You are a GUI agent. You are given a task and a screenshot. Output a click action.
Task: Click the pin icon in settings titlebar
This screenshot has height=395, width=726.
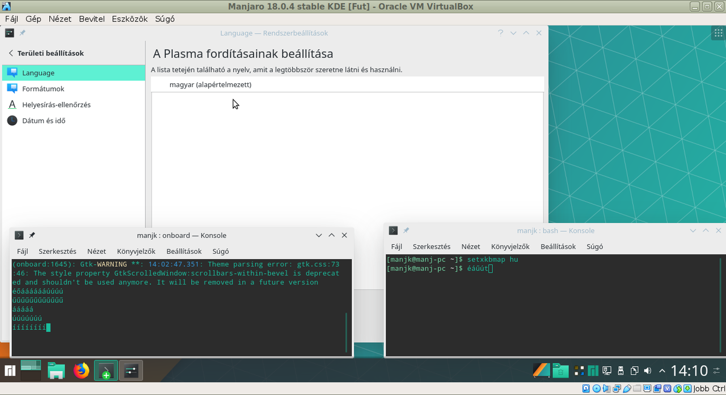23,33
